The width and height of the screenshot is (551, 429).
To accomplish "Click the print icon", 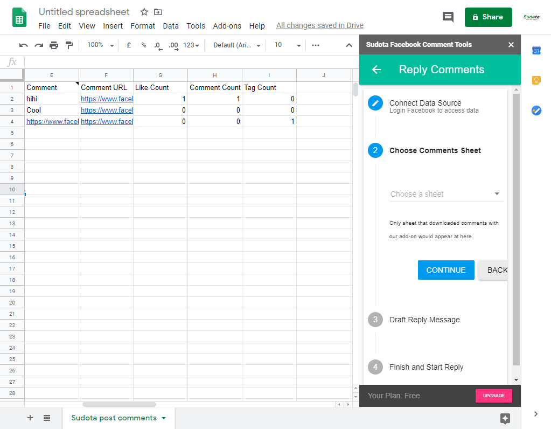I will pos(54,45).
